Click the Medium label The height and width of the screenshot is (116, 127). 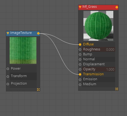click(x=90, y=84)
